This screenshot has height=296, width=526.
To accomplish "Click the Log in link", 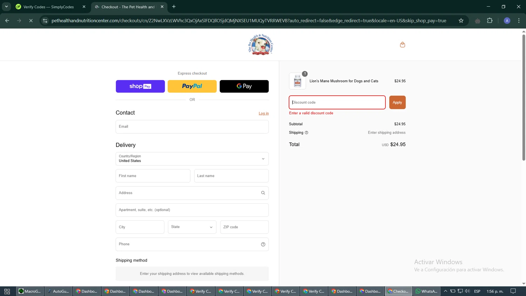I will coord(264,113).
